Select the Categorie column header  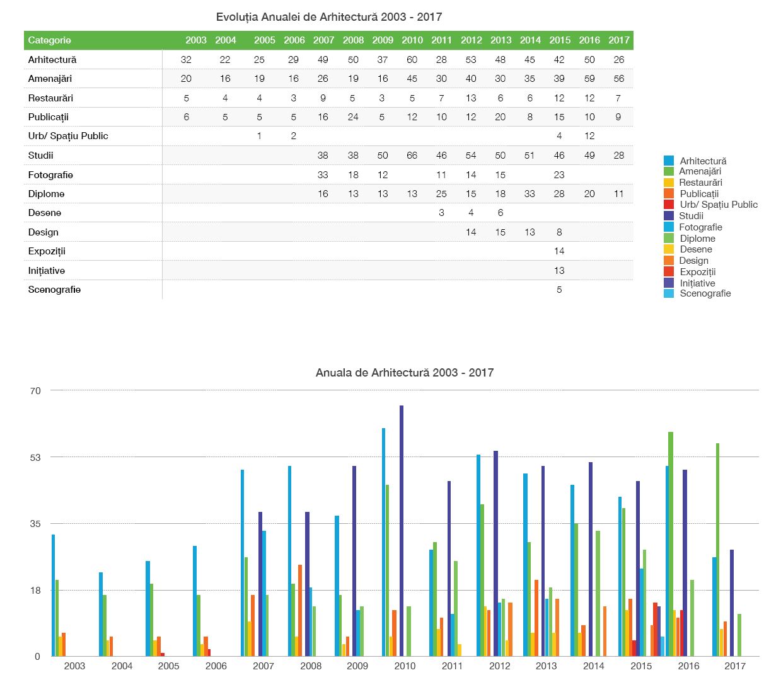[x=50, y=40]
